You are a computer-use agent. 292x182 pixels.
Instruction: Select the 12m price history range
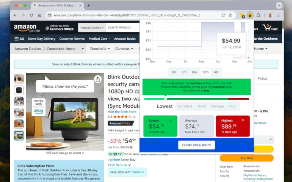pos(205,72)
